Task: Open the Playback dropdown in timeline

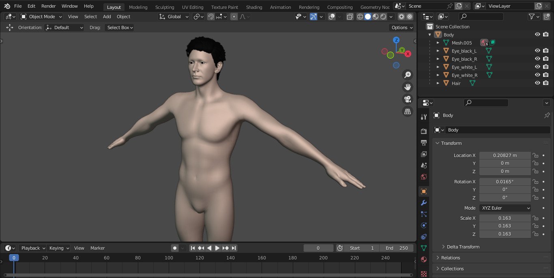Action: [32, 248]
